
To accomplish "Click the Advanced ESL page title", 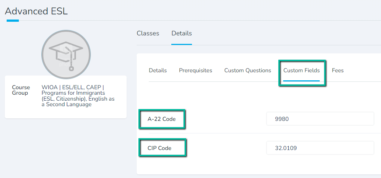I will (36, 11).
